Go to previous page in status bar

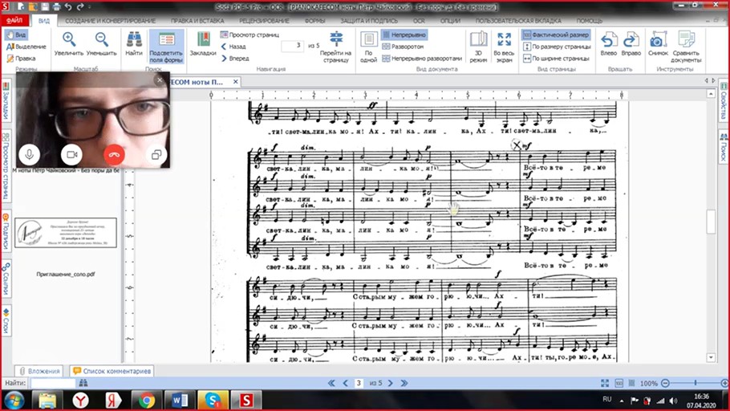coord(346,383)
